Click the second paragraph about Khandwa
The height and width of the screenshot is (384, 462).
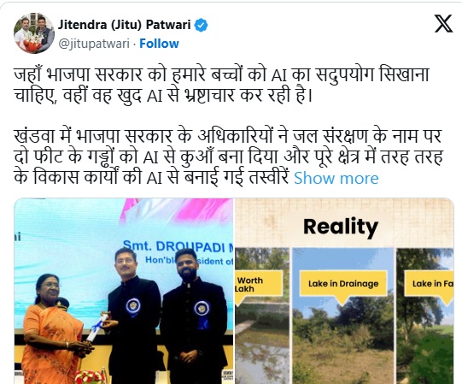click(228, 157)
